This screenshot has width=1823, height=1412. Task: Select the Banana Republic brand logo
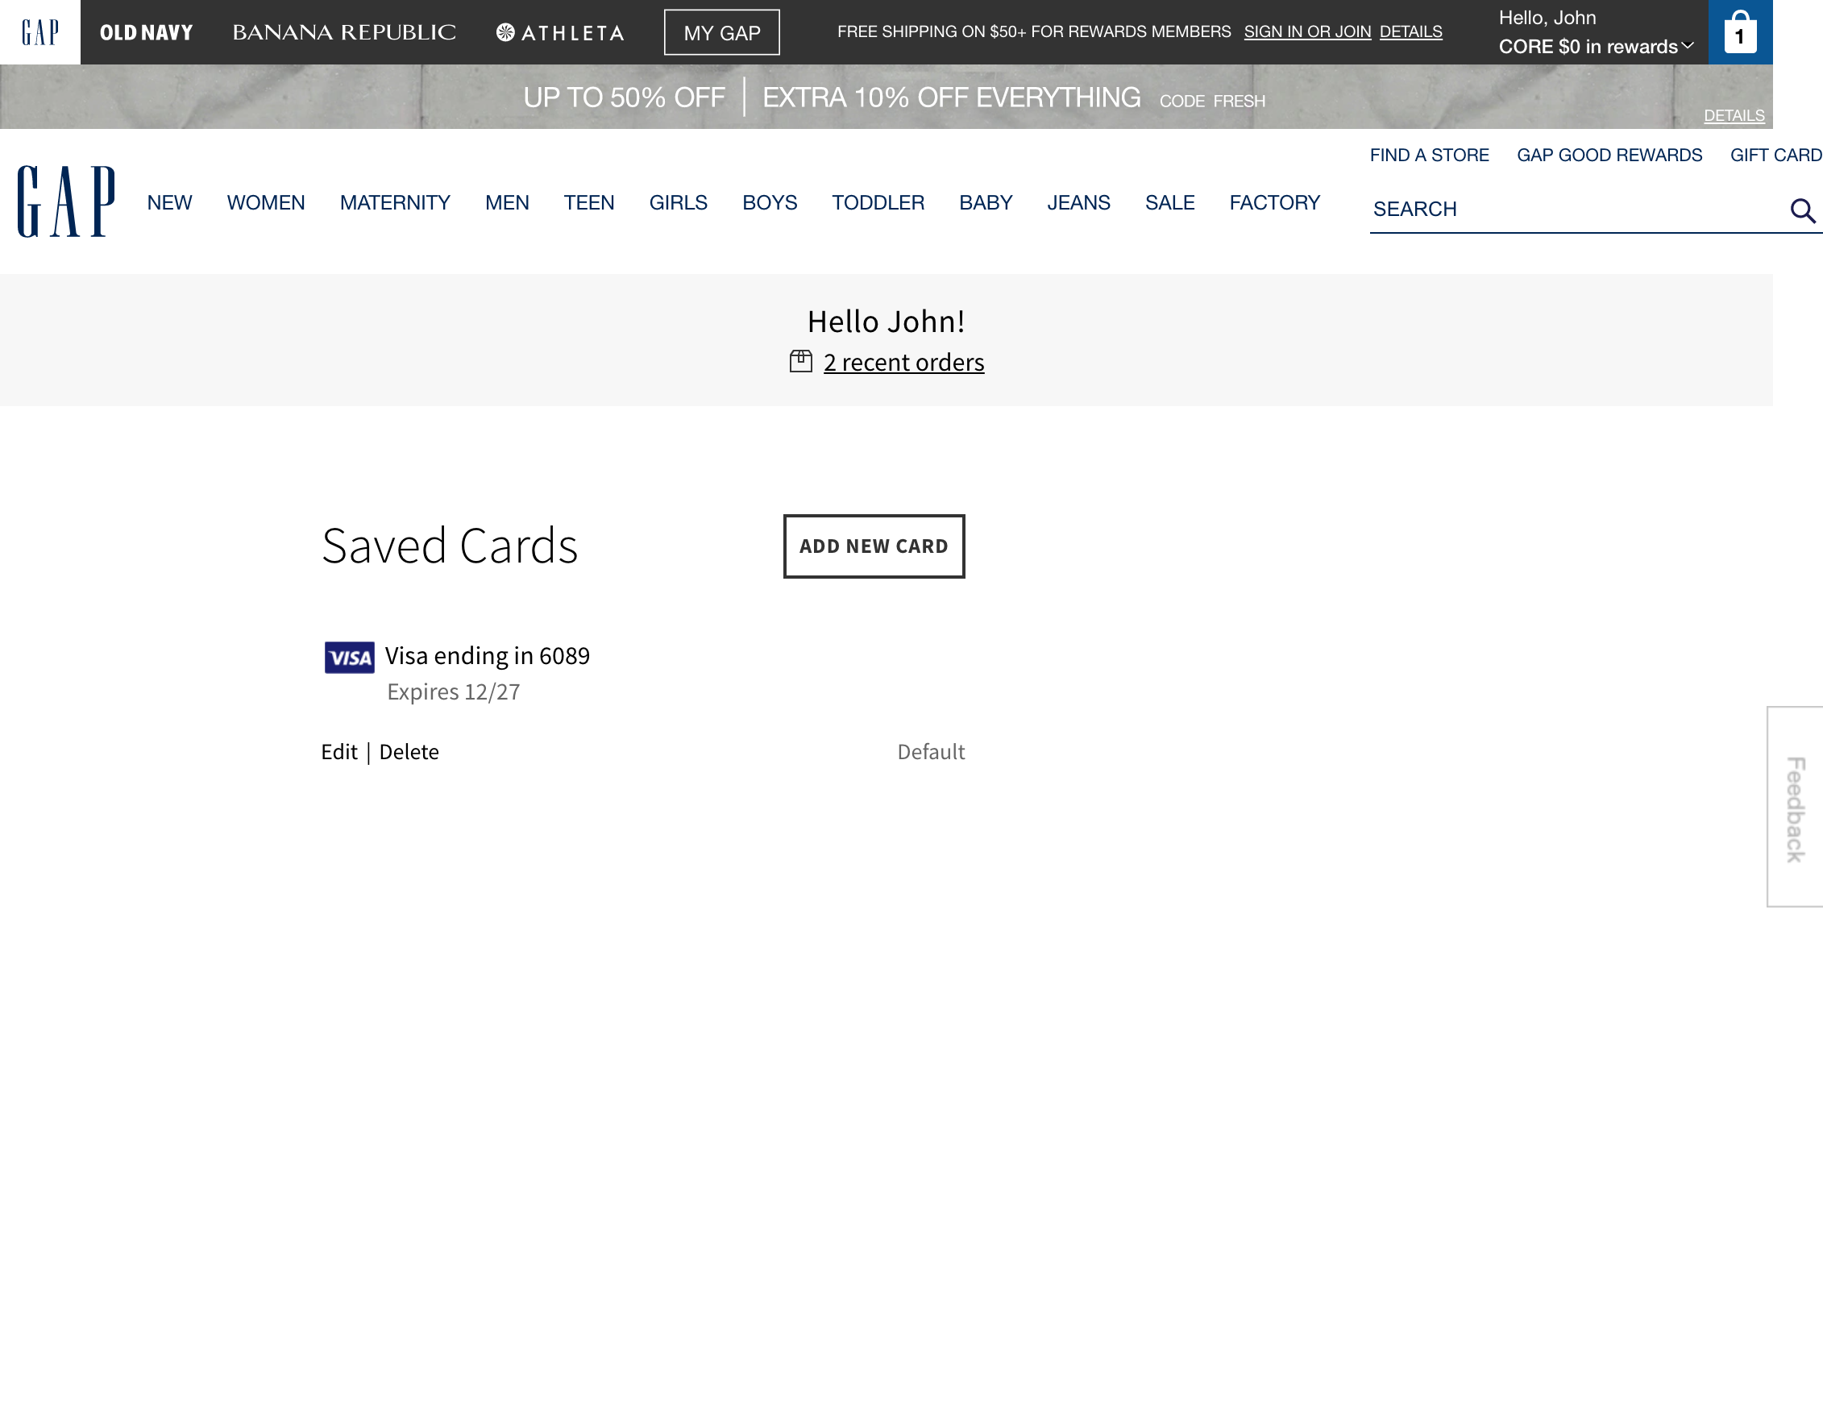click(x=345, y=31)
